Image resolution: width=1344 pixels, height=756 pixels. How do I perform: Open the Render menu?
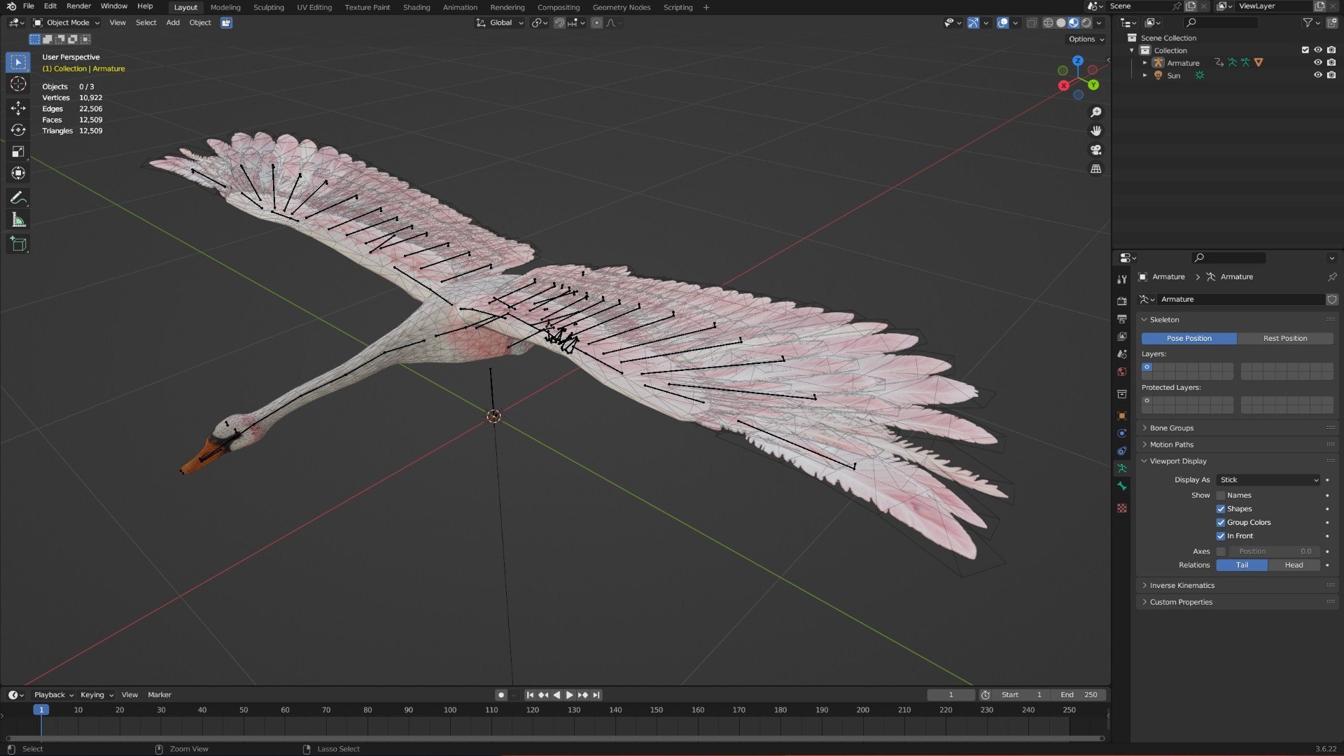coord(78,6)
